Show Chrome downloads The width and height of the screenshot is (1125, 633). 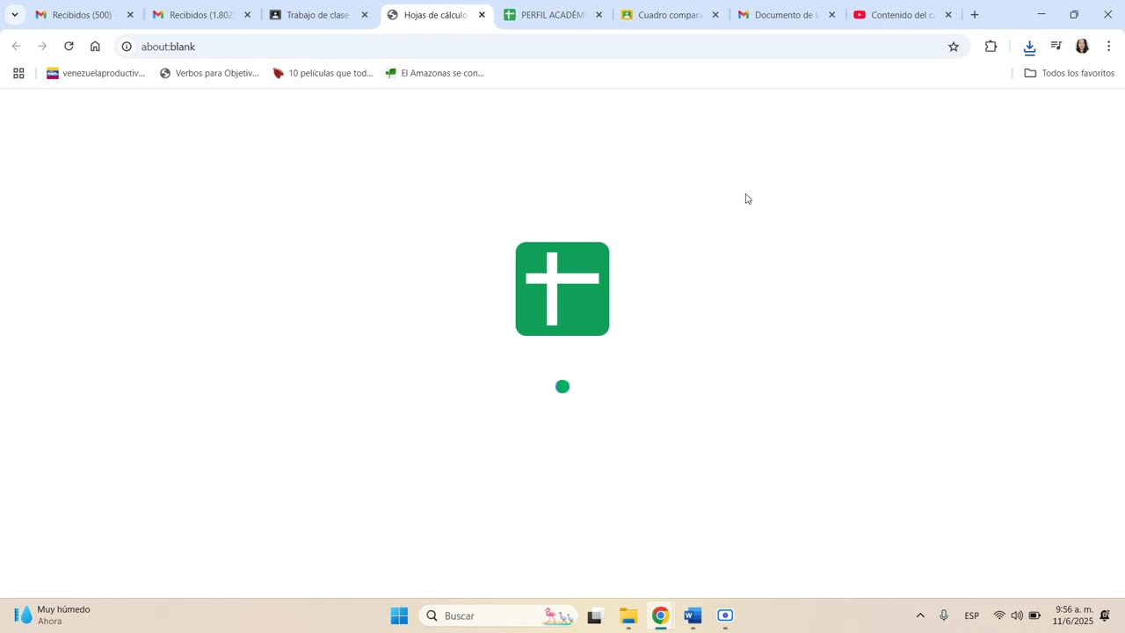[x=1029, y=47]
